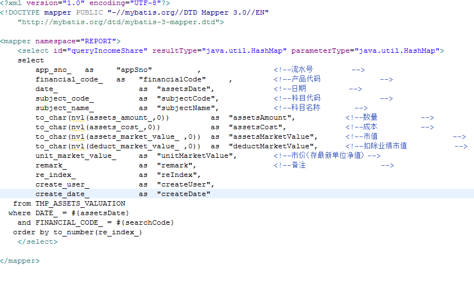Screen dimensions: 474x282
Task: Click the closing </select> tag
Action: click(38, 242)
